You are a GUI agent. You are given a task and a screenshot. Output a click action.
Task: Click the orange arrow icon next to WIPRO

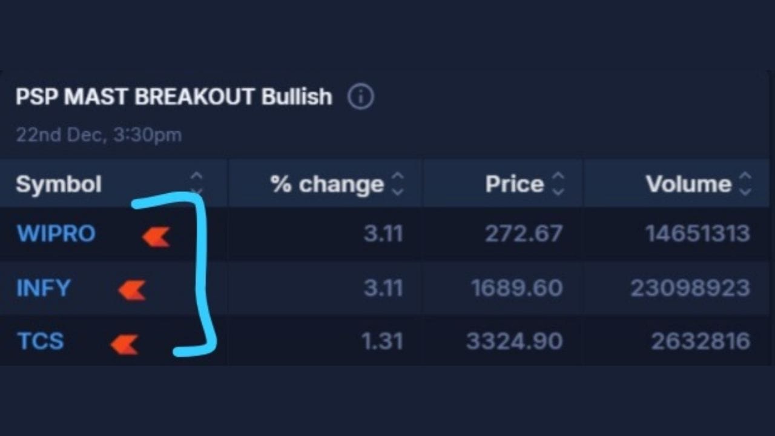(x=156, y=237)
